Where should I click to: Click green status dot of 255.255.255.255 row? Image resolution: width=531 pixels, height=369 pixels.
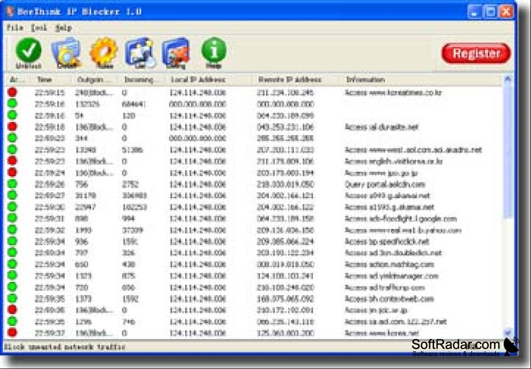click(12, 138)
